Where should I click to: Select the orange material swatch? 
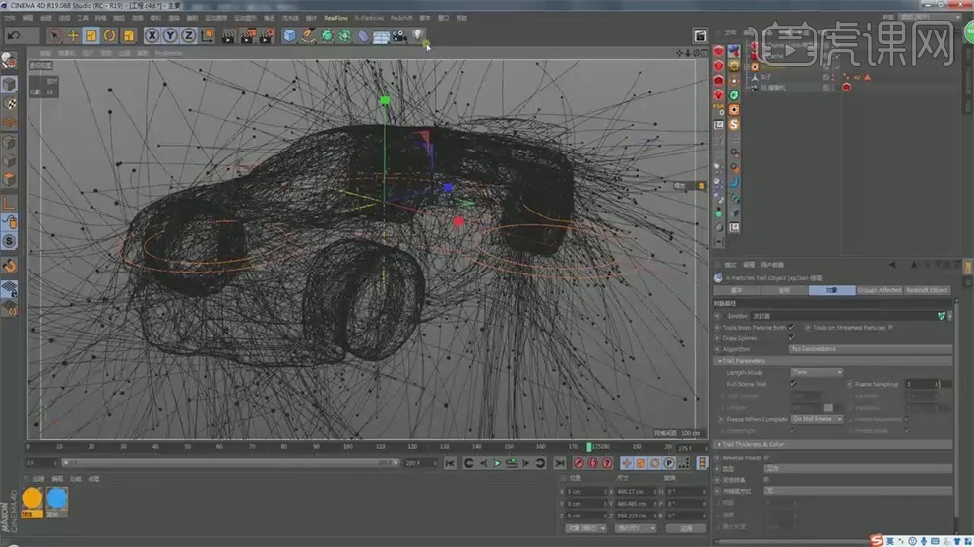tap(31, 498)
